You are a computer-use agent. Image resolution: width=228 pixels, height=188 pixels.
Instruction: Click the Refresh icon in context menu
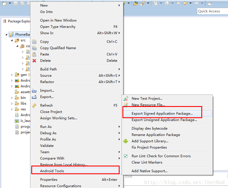point(34,105)
